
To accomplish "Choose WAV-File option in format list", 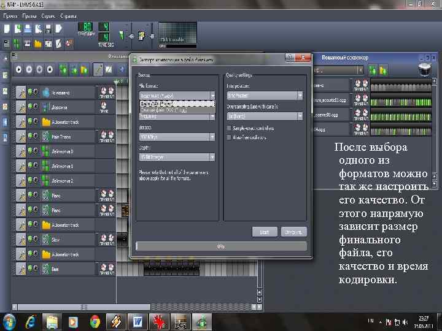I will coord(177,104).
